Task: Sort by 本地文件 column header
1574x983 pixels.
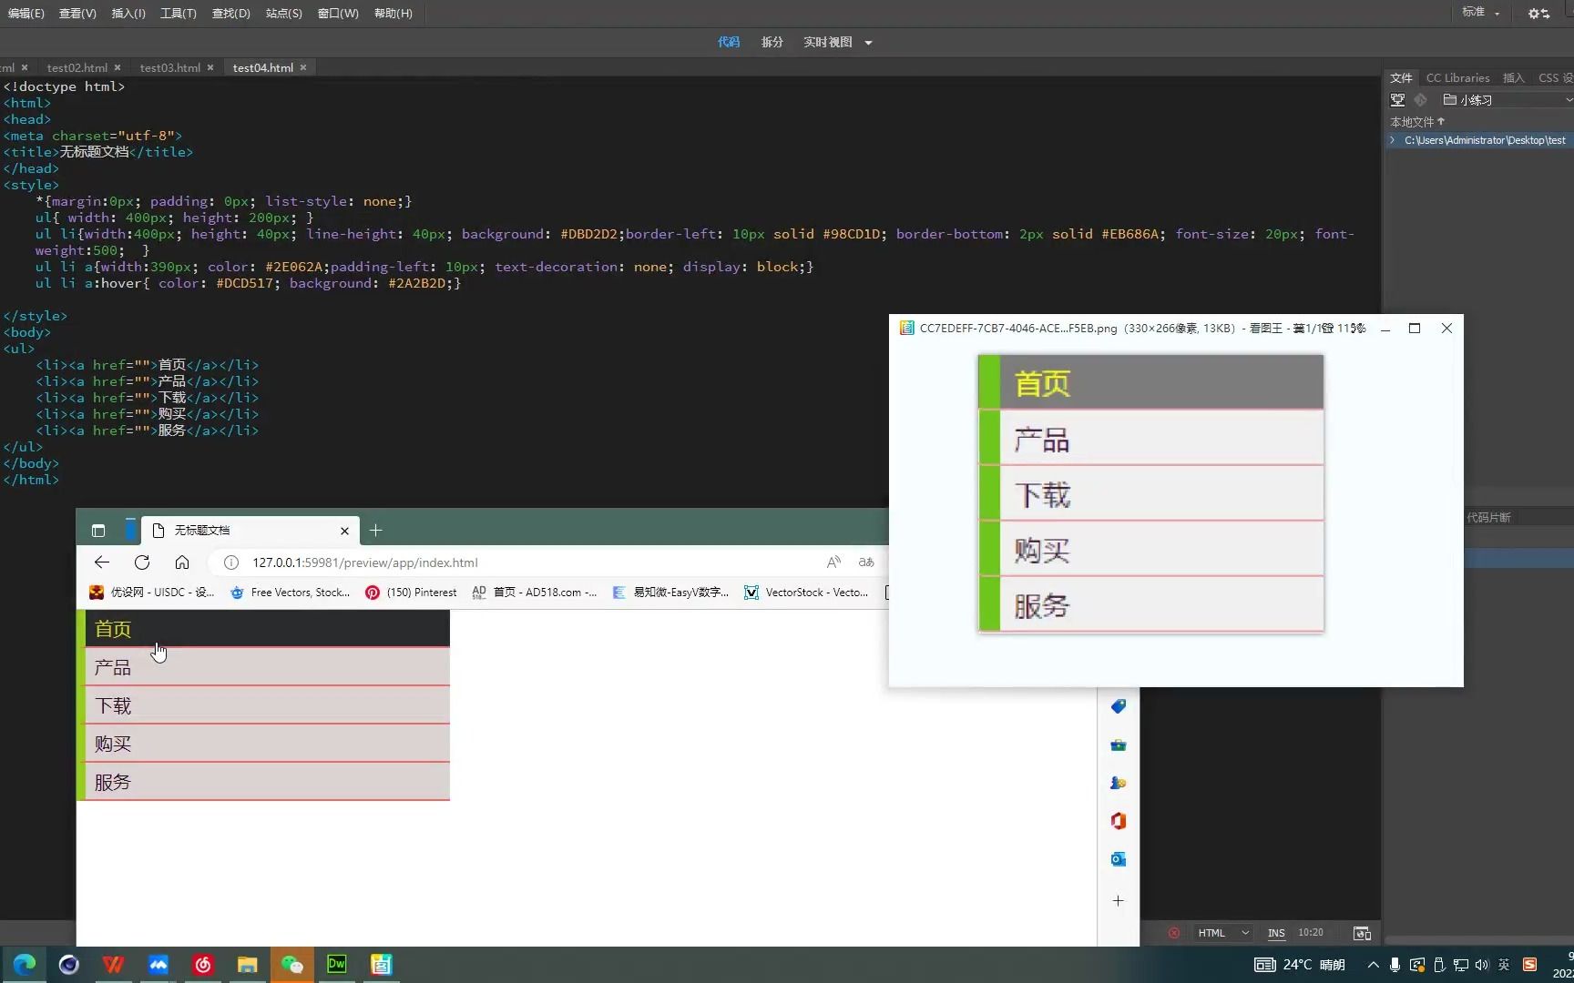Action: (1416, 122)
